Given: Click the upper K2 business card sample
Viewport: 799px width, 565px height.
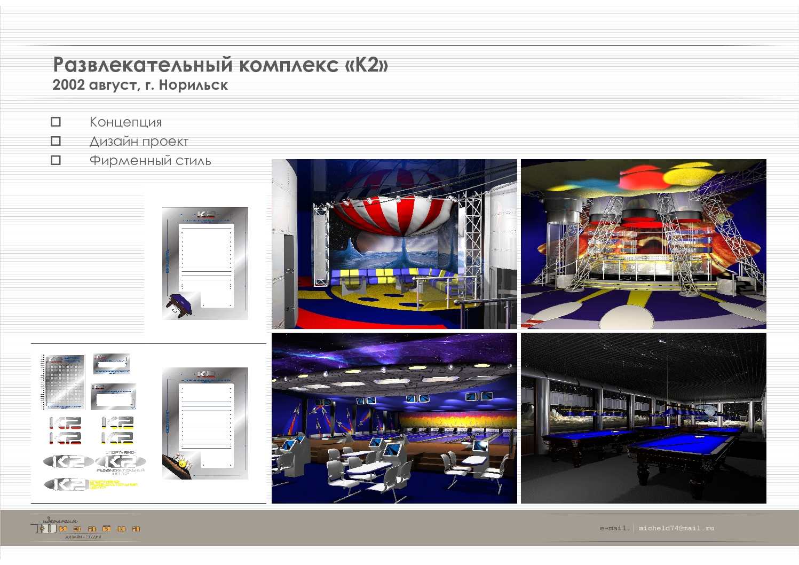Looking at the screenshot, I should click(112, 364).
